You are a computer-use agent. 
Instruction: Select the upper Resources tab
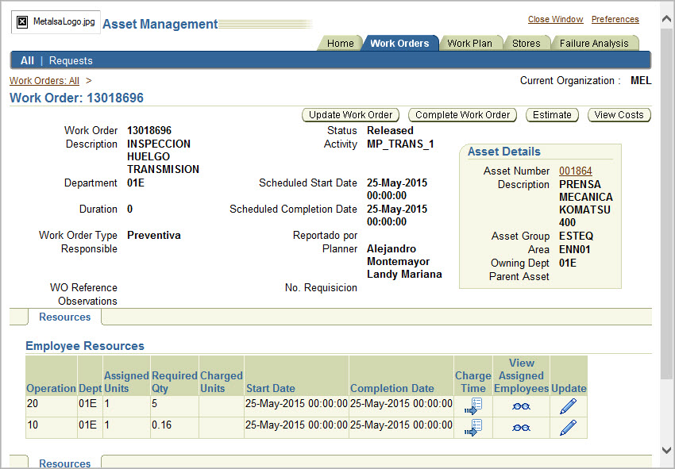(64, 317)
